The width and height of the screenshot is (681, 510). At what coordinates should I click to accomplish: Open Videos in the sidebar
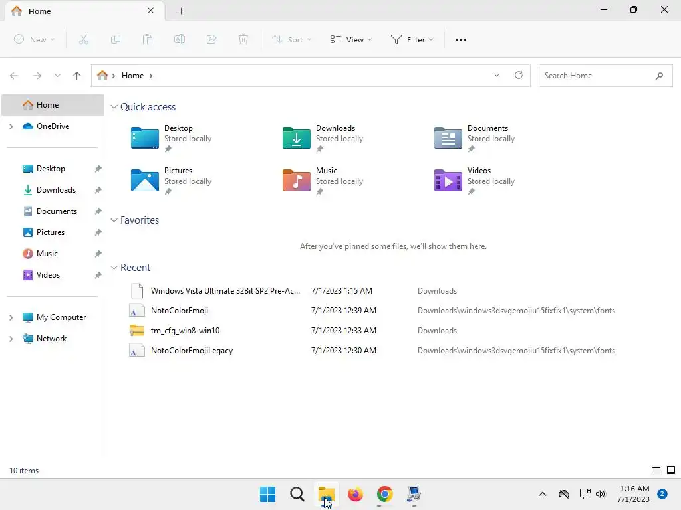48,275
